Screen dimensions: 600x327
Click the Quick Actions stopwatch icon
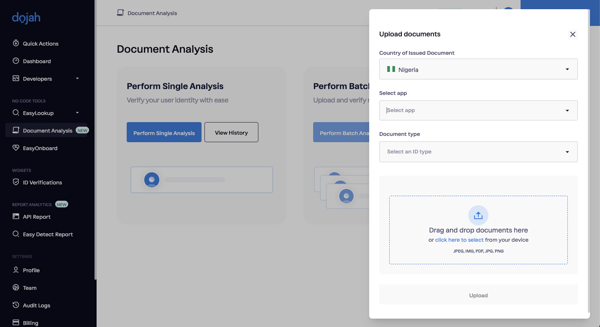coord(16,43)
